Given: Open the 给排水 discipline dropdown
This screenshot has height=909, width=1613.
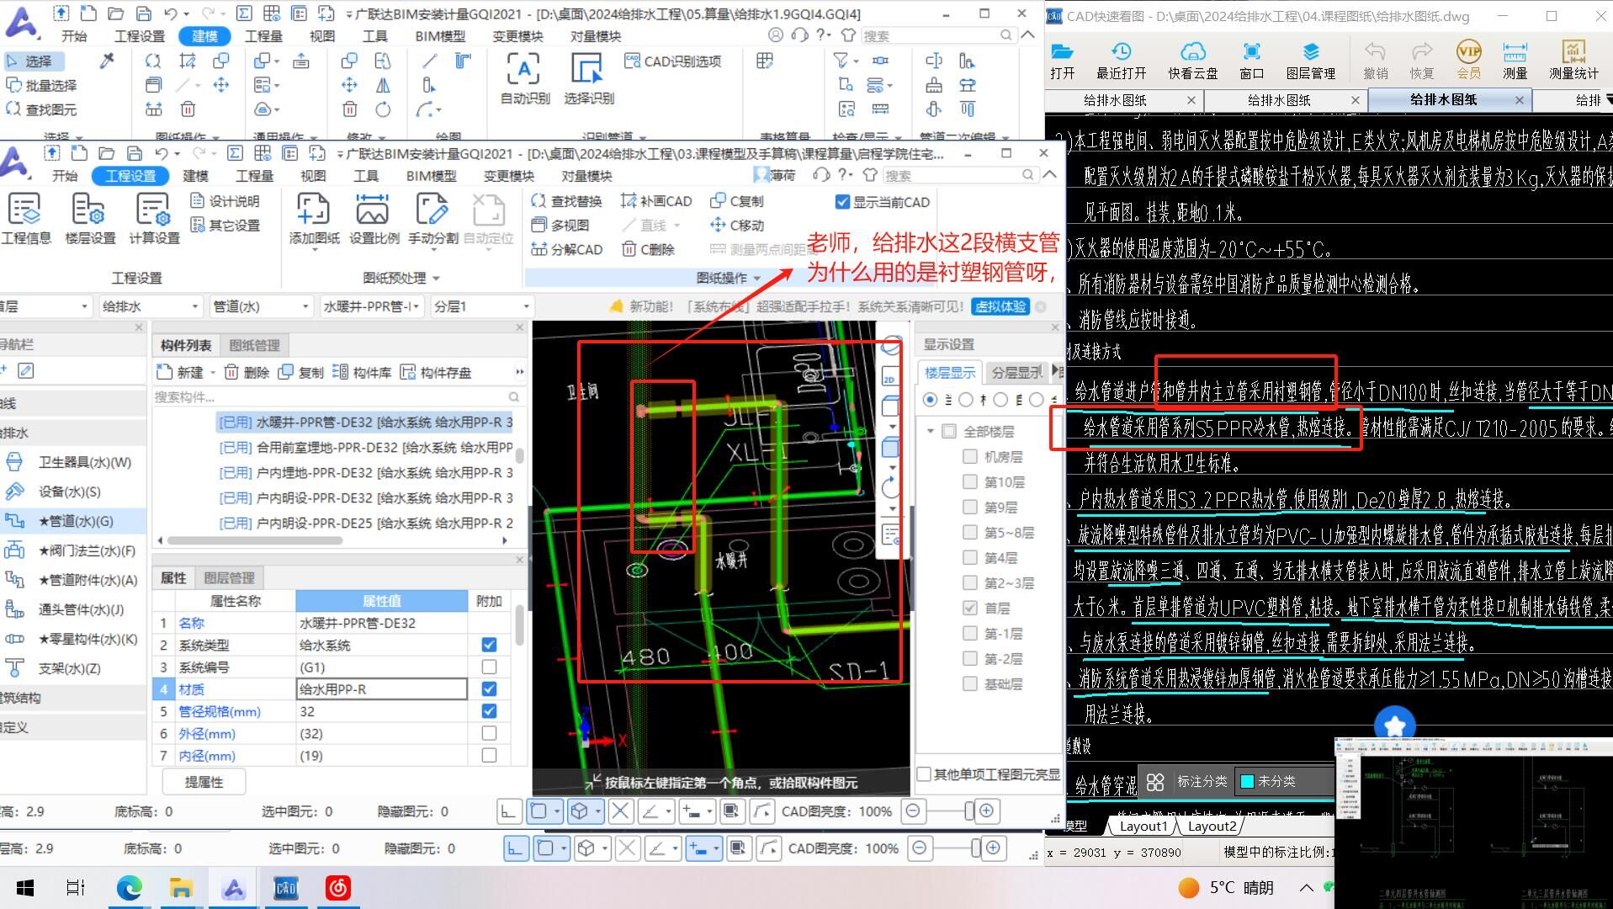Looking at the screenshot, I should click(x=150, y=306).
